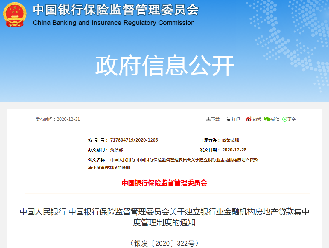This screenshot has height=248, width=329.
Task: Click the red 中国银行保险监督管理委员会 heading
Action: tap(164, 182)
